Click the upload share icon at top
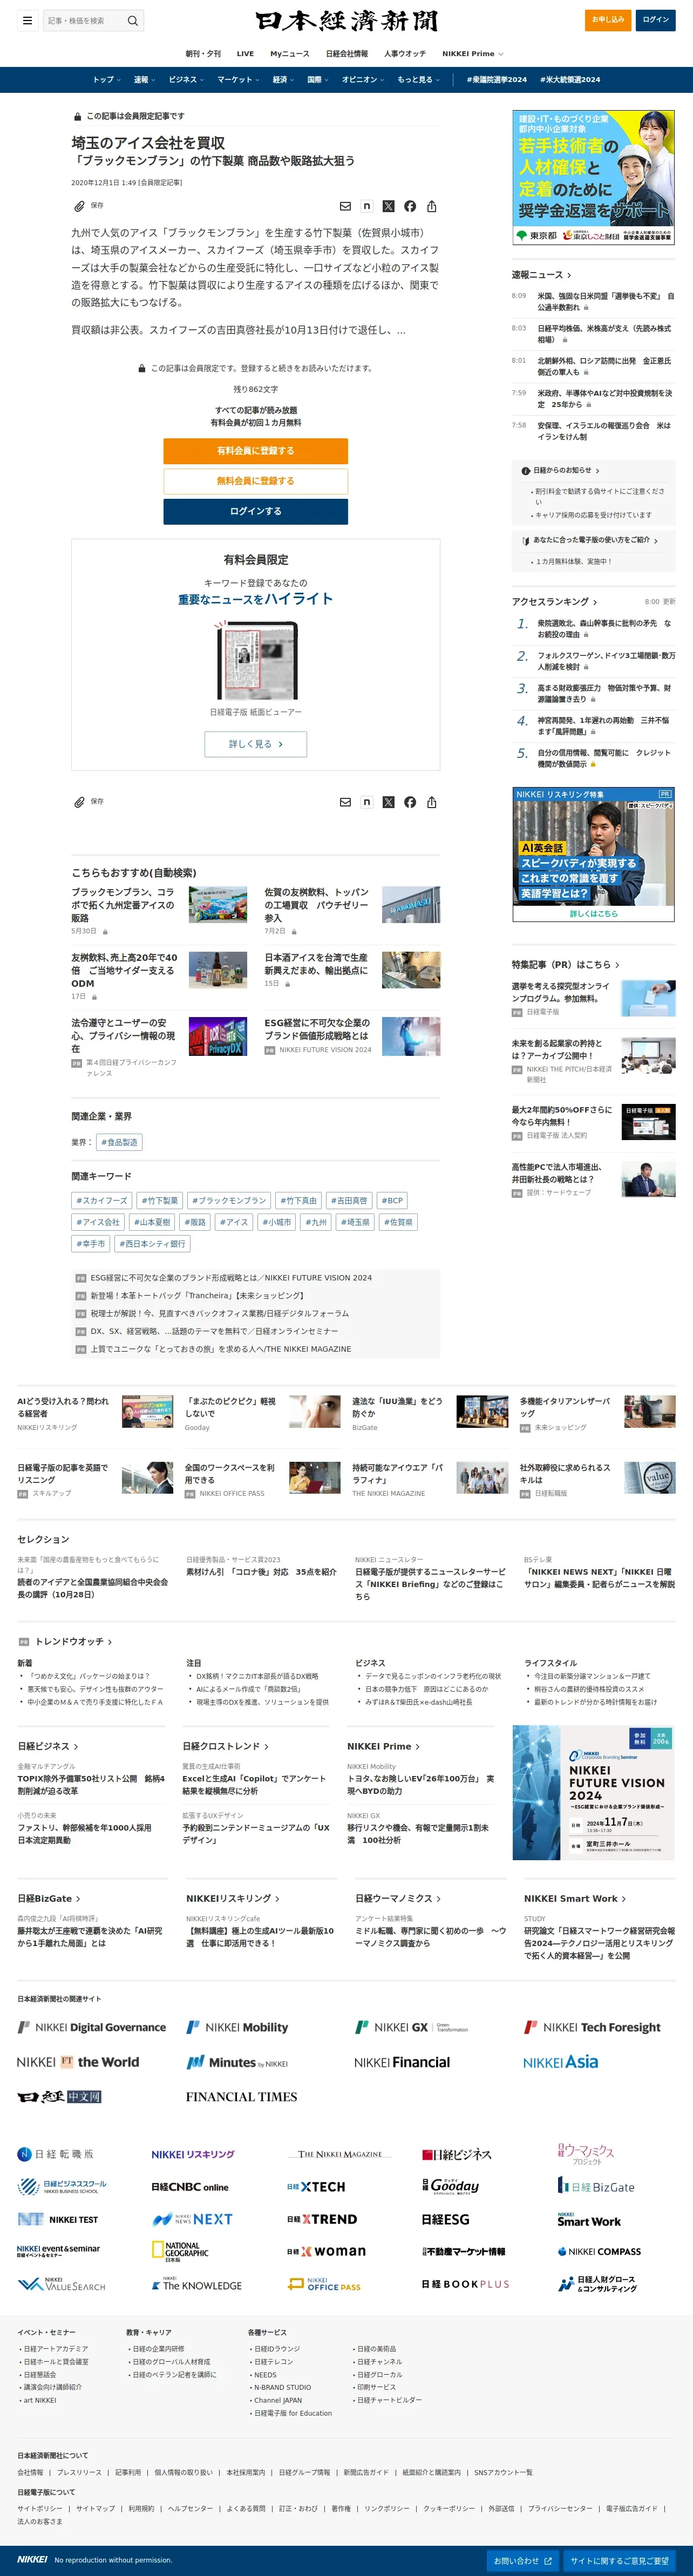The height and width of the screenshot is (2576, 693). point(432,206)
